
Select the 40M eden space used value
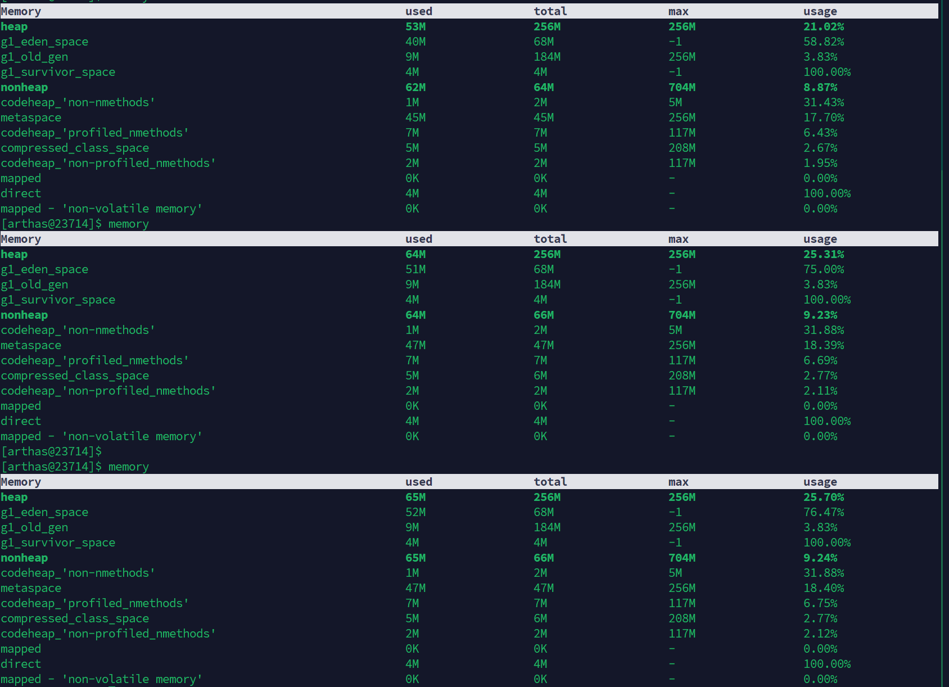click(415, 42)
